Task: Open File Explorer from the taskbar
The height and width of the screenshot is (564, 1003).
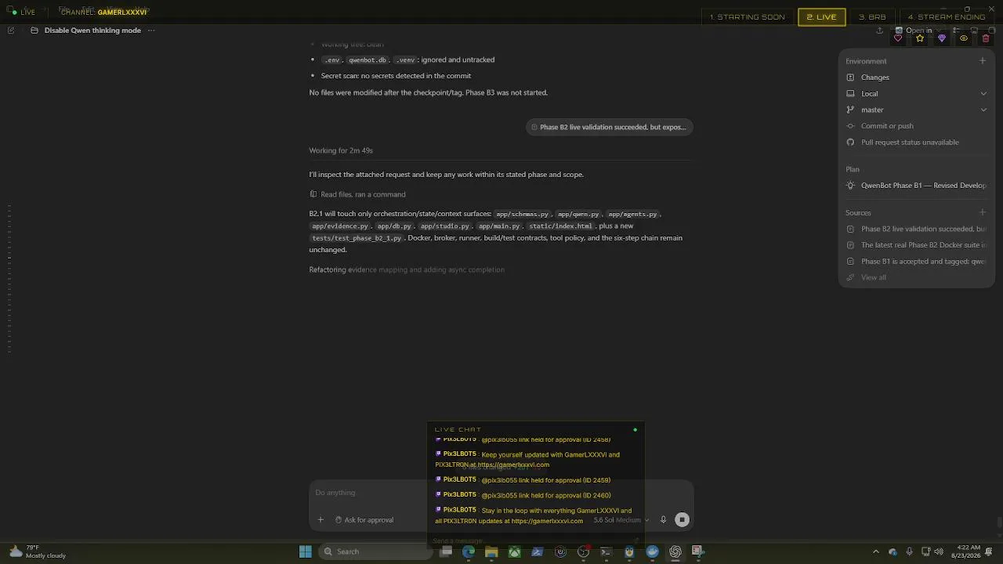Action: pyautogui.click(x=491, y=551)
